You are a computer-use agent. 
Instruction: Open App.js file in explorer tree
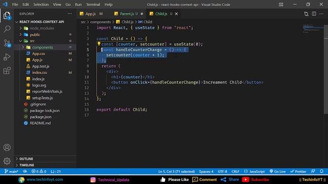37,60
